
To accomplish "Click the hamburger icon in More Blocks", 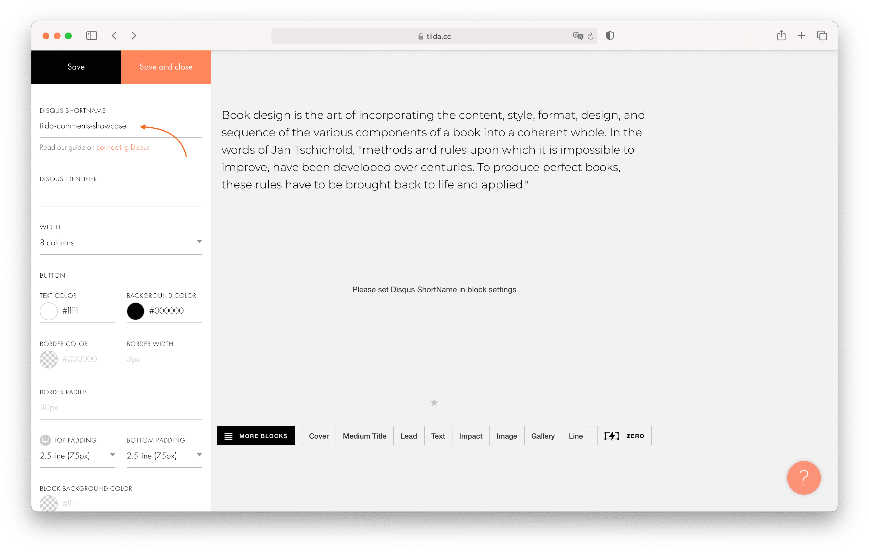I will 228,436.
